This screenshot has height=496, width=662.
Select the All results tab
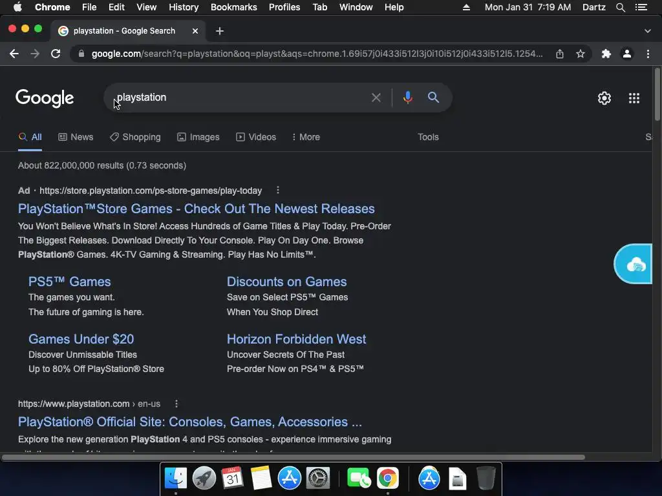coord(30,137)
